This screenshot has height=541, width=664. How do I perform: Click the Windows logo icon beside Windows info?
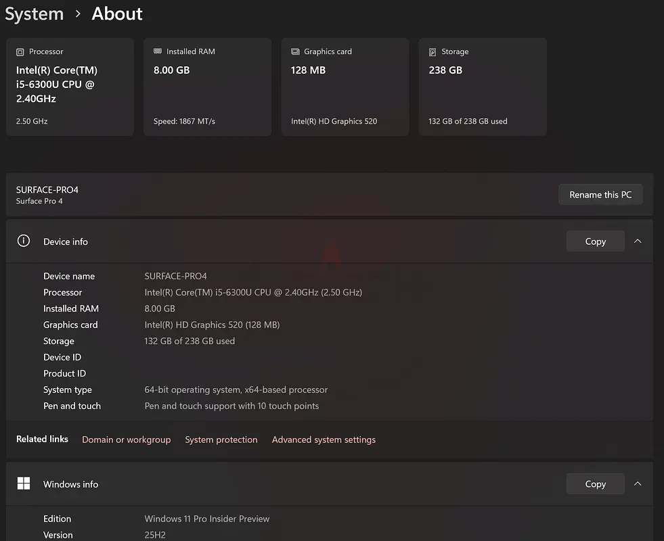pyautogui.click(x=24, y=483)
